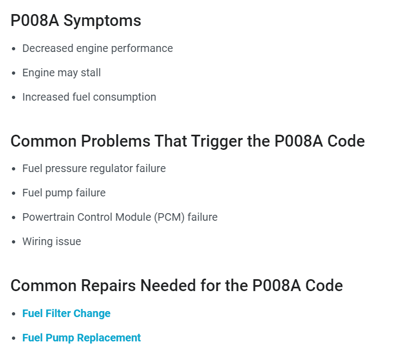The width and height of the screenshot is (404, 356).
Task: Select the Fuel pump failure text
Action: pos(64,193)
